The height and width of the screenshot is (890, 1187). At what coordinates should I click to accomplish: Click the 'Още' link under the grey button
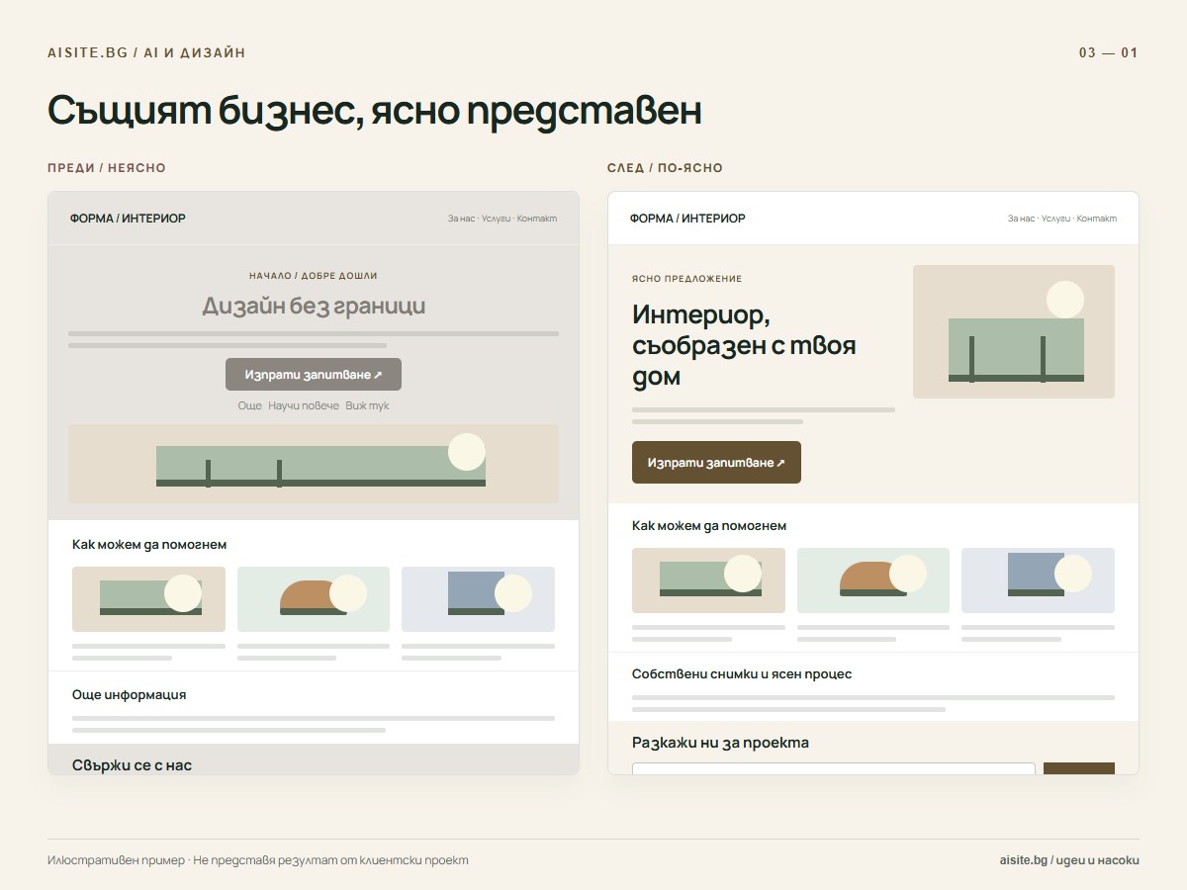pyautogui.click(x=249, y=406)
